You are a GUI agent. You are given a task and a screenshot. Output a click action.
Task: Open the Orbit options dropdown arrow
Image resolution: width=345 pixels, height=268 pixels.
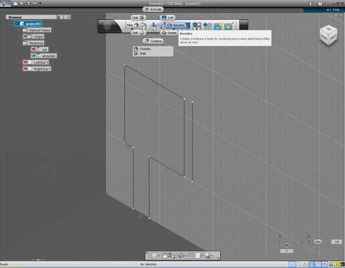point(159,256)
